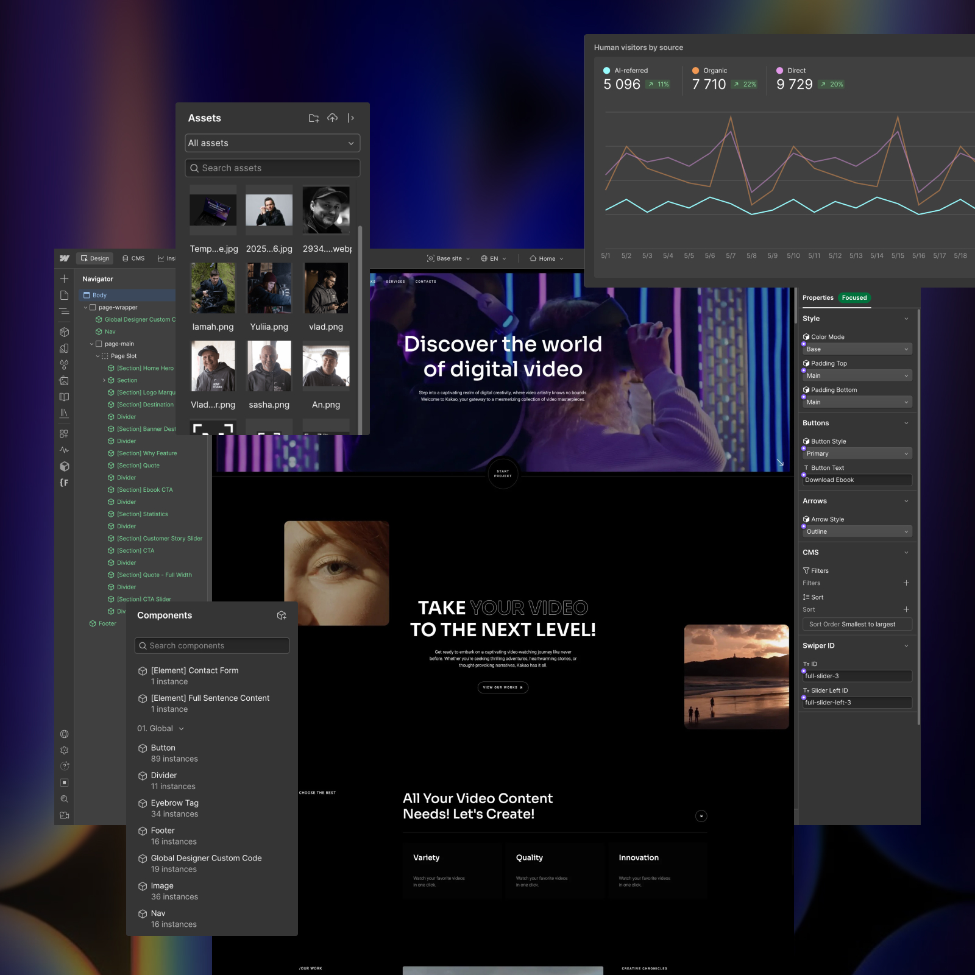Open the activity pulse icon in sidebar

64,450
